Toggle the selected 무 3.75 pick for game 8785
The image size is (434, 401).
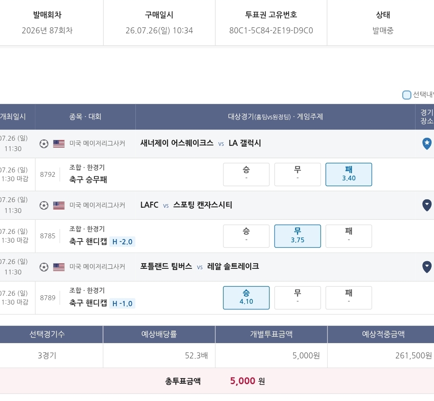(x=297, y=236)
